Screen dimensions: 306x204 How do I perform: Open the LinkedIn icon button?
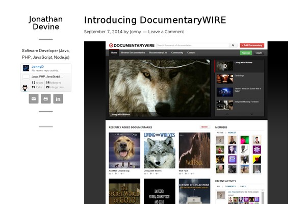tap(58, 98)
